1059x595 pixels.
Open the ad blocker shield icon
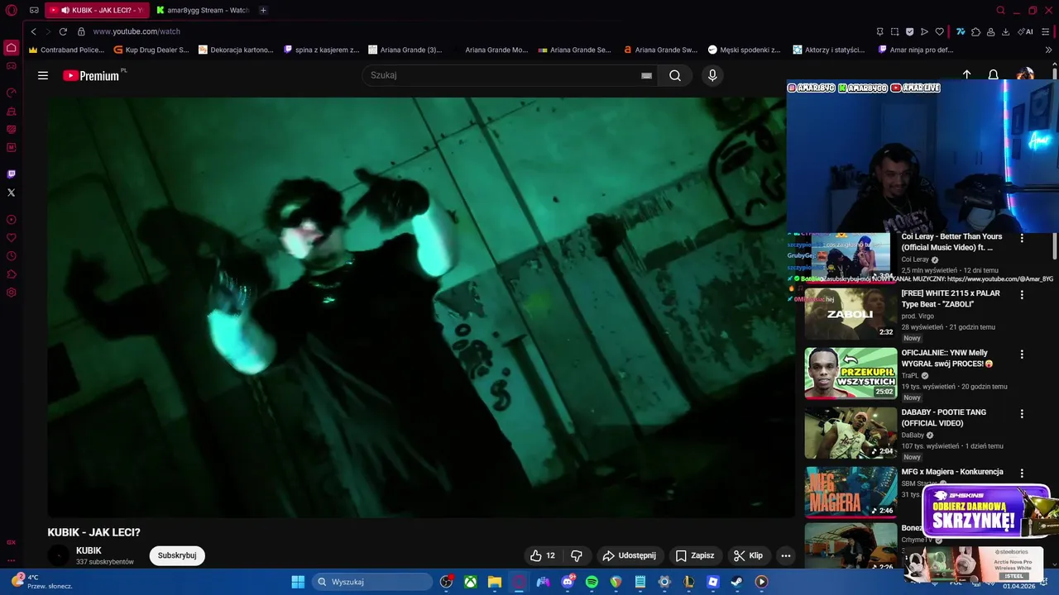click(909, 31)
